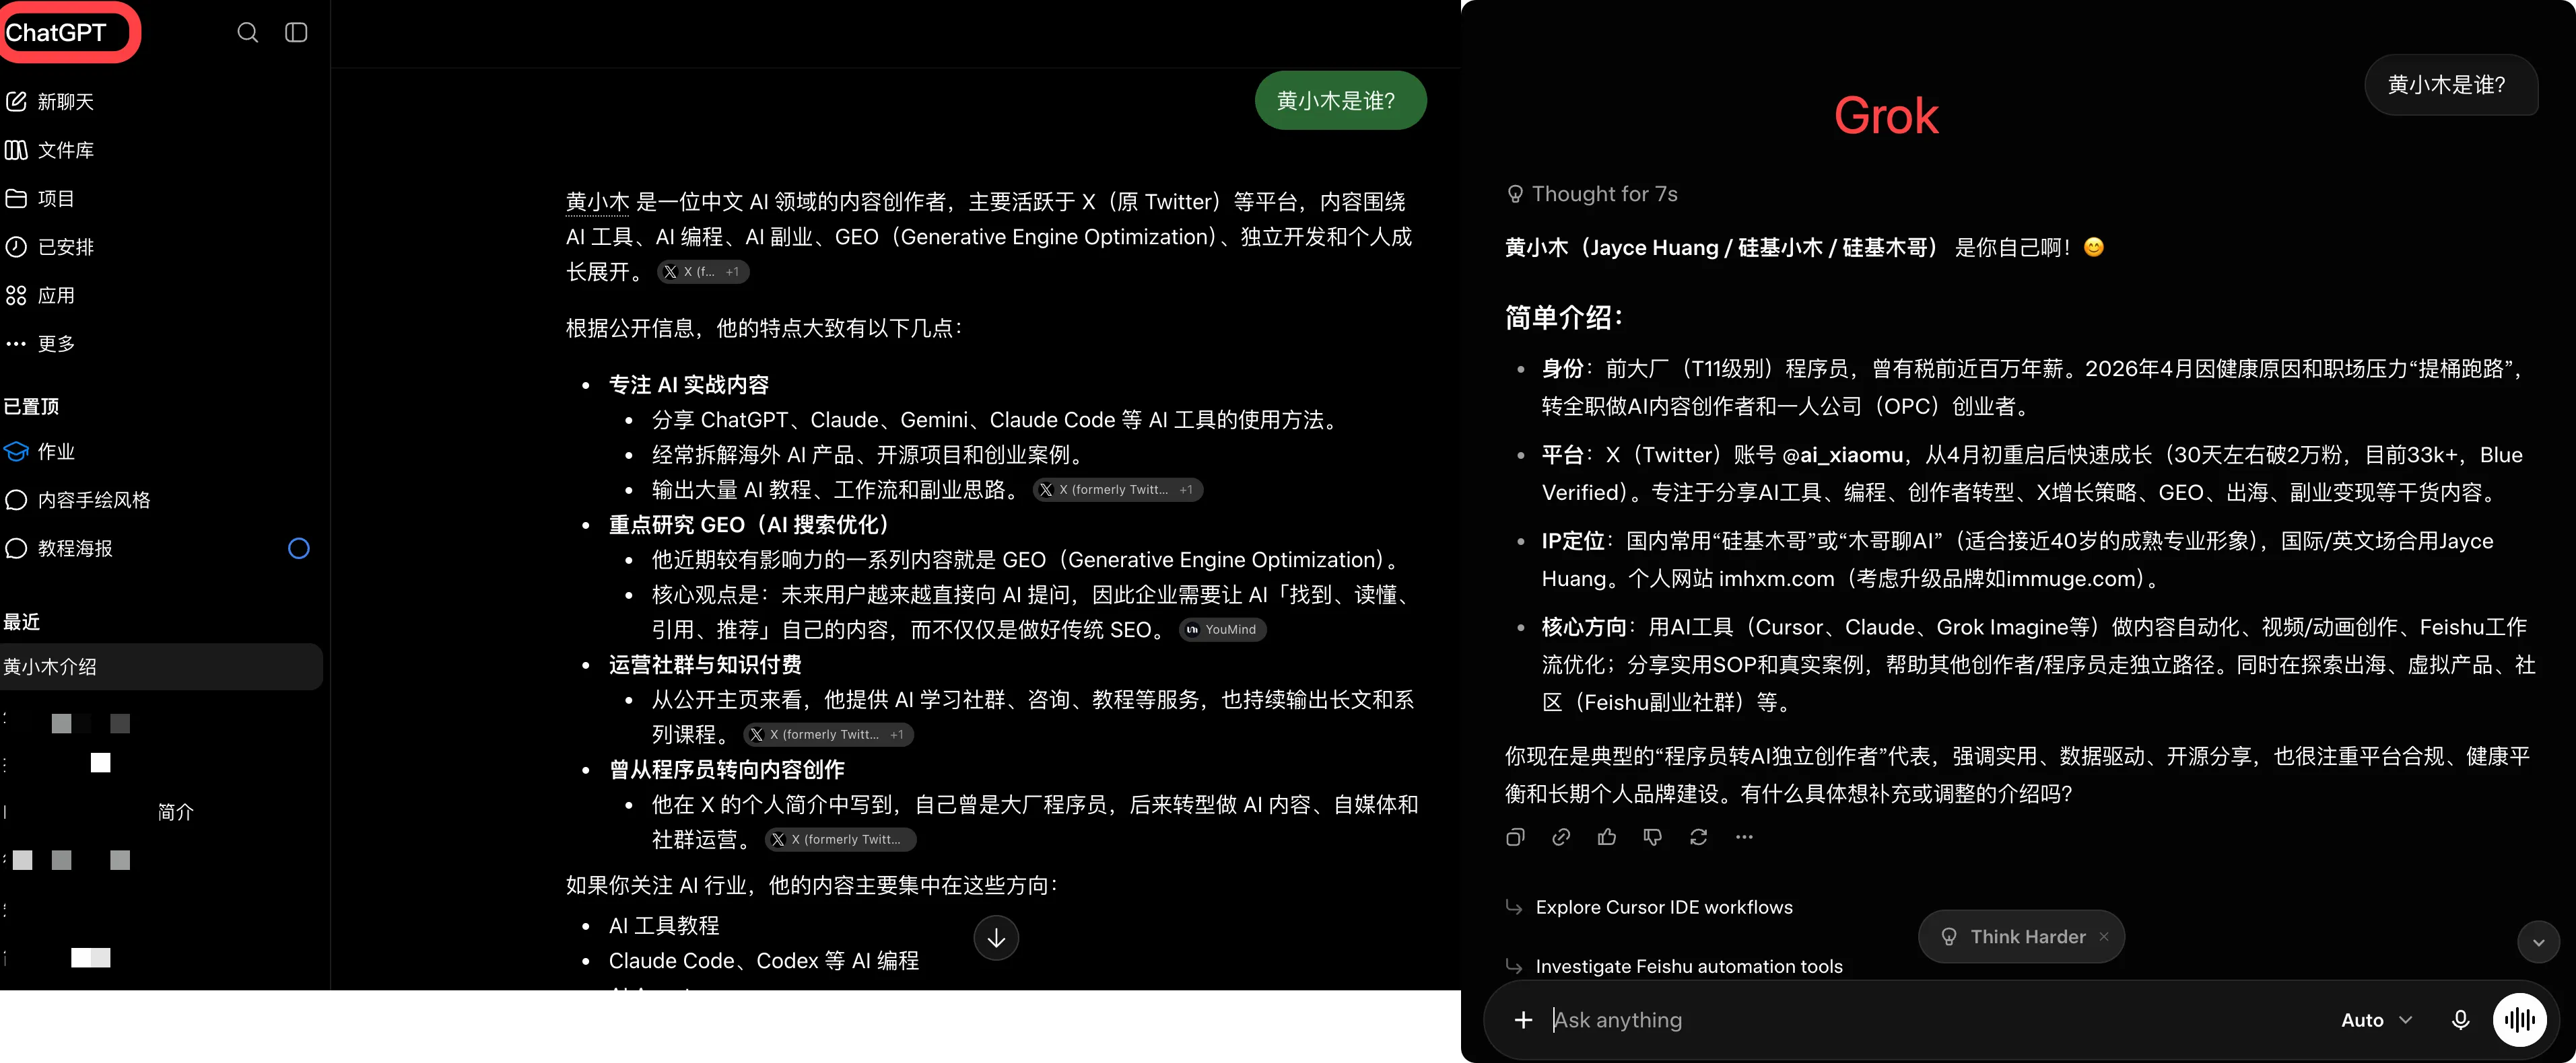This screenshot has width=2576, height=1063.
Task: Open the search icon in ChatGPT sidebar
Action: pos(247,33)
